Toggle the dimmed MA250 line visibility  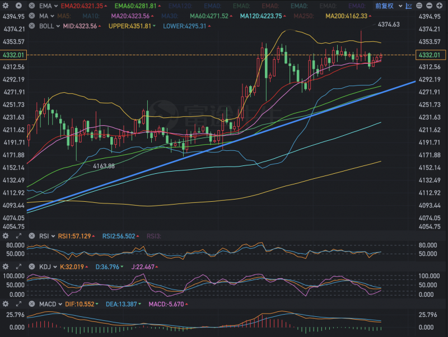click(303, 16)
